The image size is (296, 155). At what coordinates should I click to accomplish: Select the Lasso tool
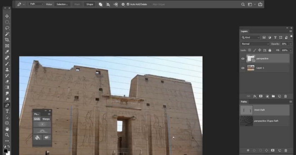[7, 28]
